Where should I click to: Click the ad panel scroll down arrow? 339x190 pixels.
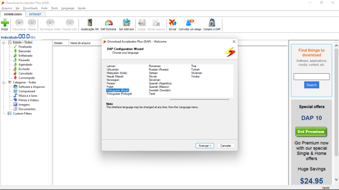tap(336, 180)
